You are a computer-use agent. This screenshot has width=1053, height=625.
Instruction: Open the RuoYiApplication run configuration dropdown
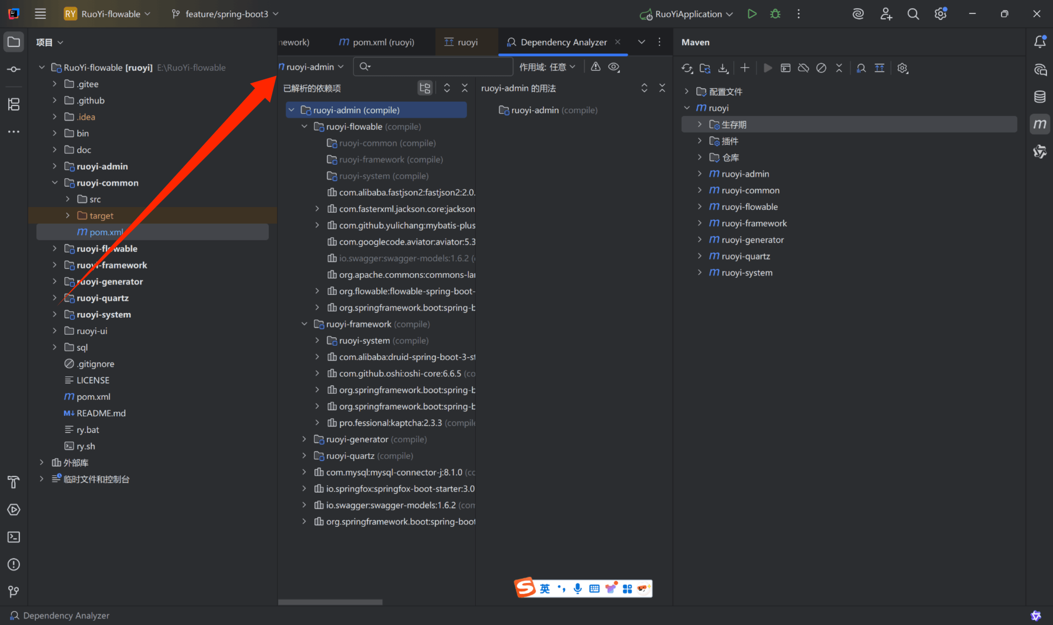pos(686,14)
